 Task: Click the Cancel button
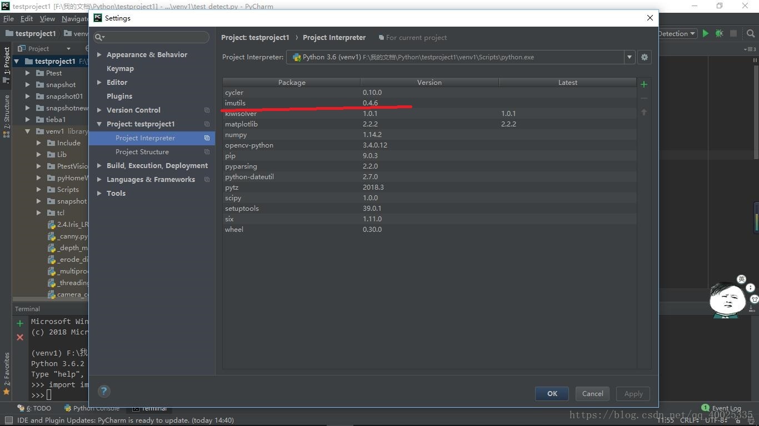click(x=592, y=393)
